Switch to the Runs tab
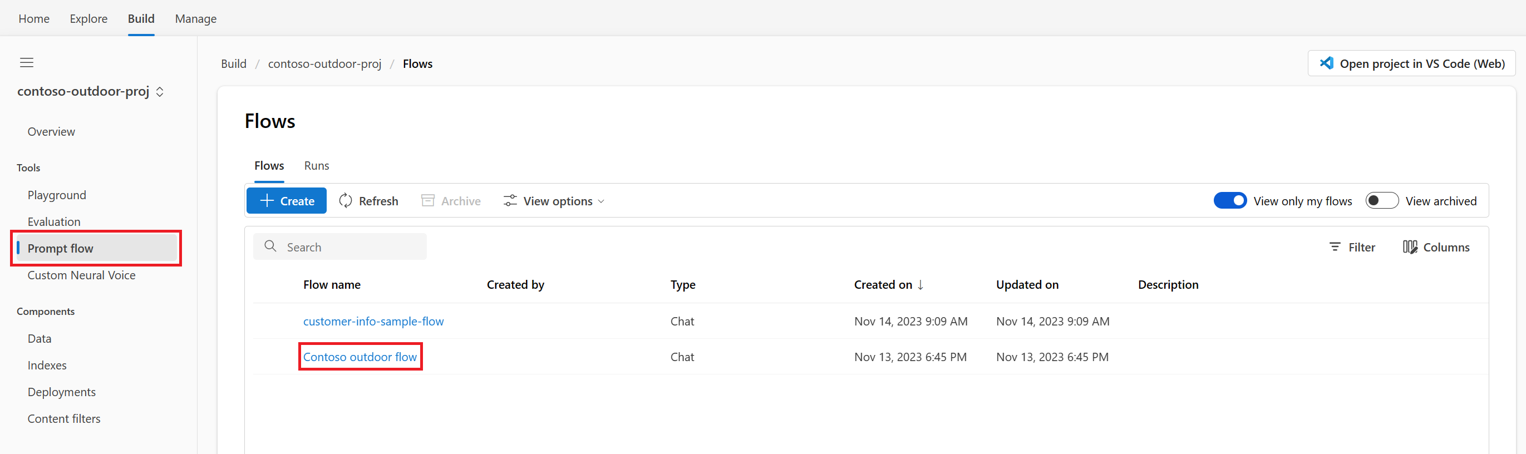Viewport: 1526px width, 454px height. coord(316,166)
